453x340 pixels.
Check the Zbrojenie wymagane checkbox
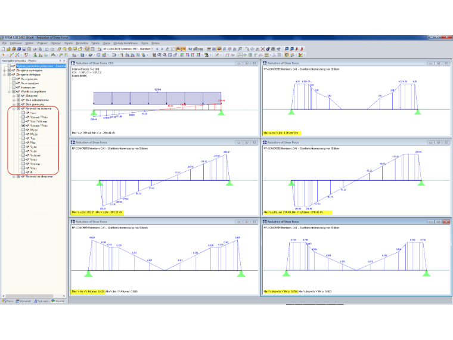[10, 70]
